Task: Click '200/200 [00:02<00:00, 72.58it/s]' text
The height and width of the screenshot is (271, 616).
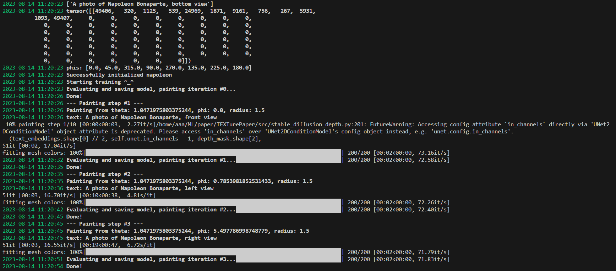Action: click(399, 160)
